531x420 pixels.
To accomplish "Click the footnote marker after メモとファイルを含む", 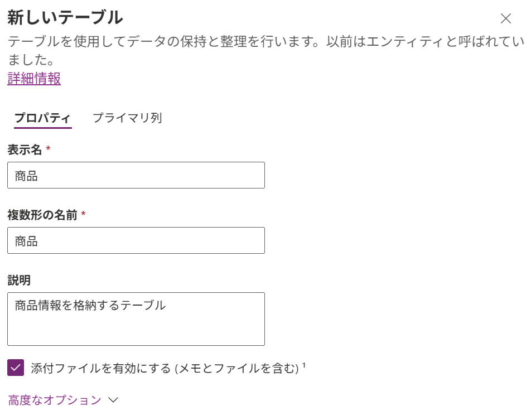I will click(x=304, y=365).
